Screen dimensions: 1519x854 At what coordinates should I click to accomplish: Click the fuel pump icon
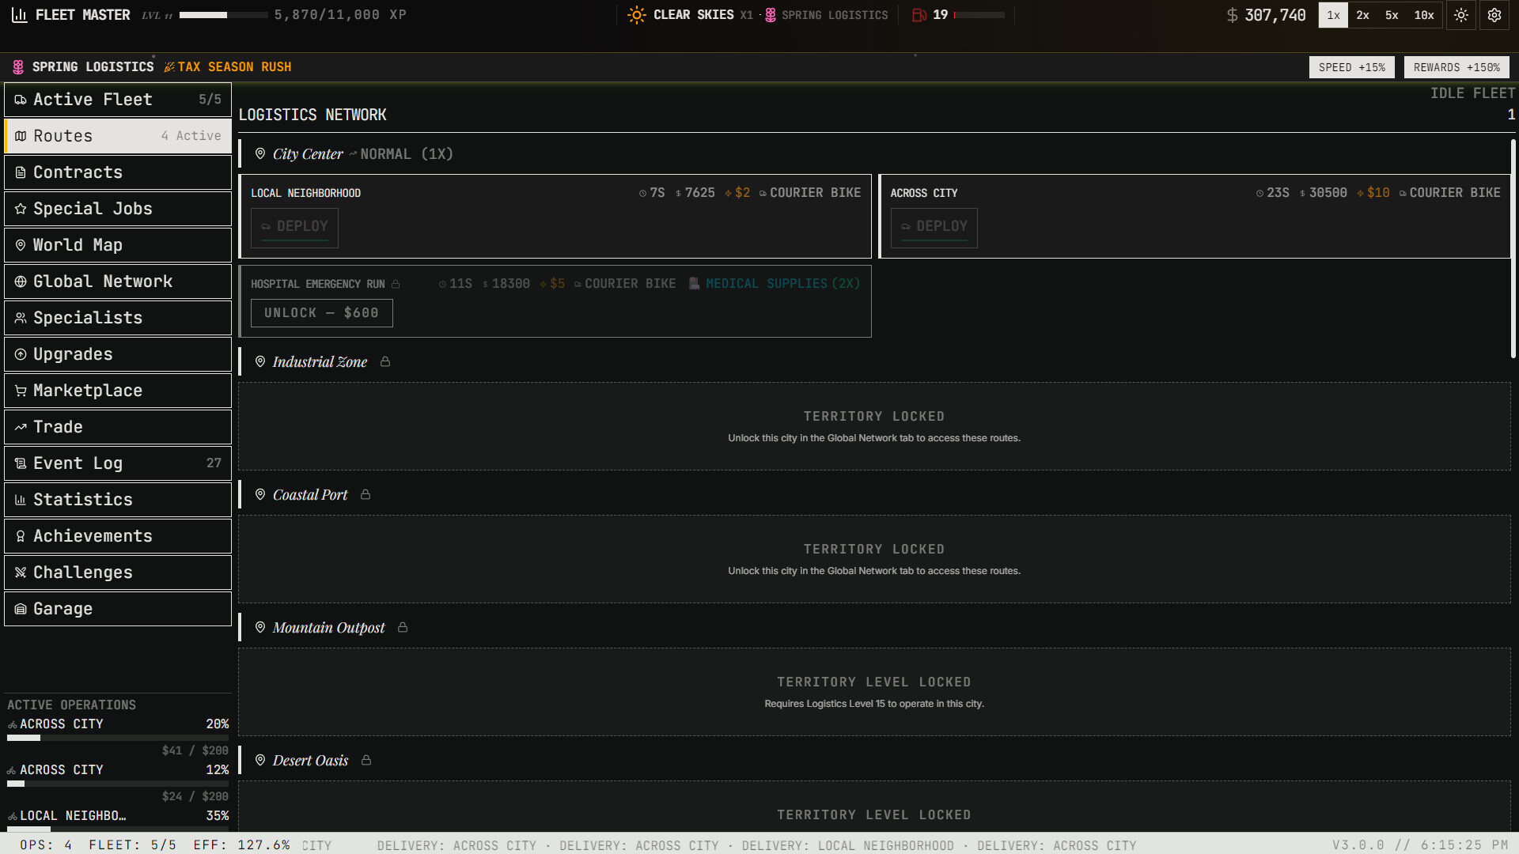pyautogui.click(x=919, y=15)
